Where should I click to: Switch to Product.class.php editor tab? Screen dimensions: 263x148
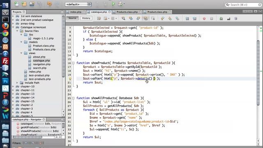pyautogui.click(x=157, y=12)
